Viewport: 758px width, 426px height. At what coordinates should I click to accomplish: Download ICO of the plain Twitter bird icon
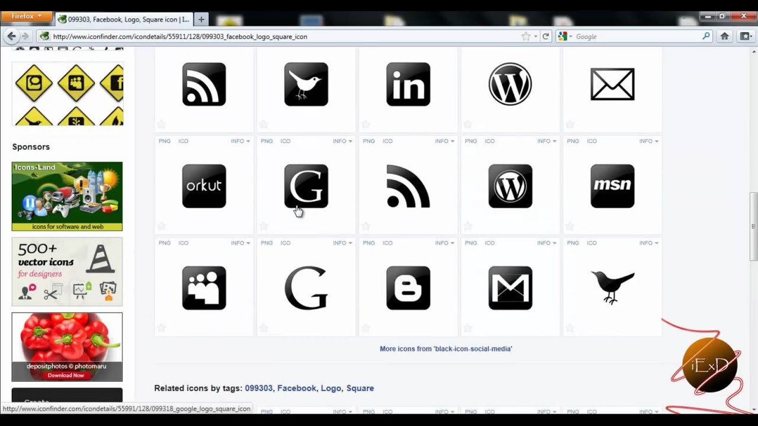tap(592, 243)
